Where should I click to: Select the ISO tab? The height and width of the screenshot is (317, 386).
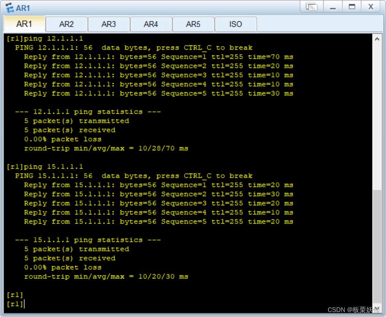pyautogui.click(x=236, y=24)
